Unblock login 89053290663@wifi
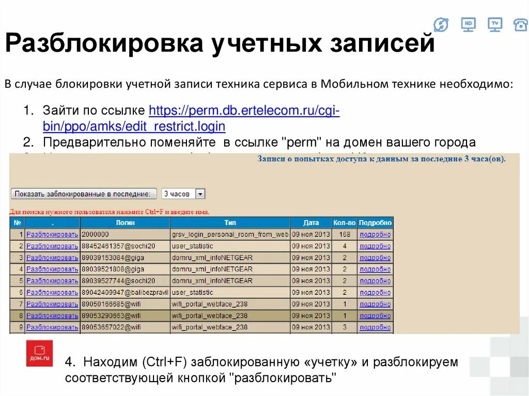The width and height of the screenshot is (529, 396). click(52, 316)
